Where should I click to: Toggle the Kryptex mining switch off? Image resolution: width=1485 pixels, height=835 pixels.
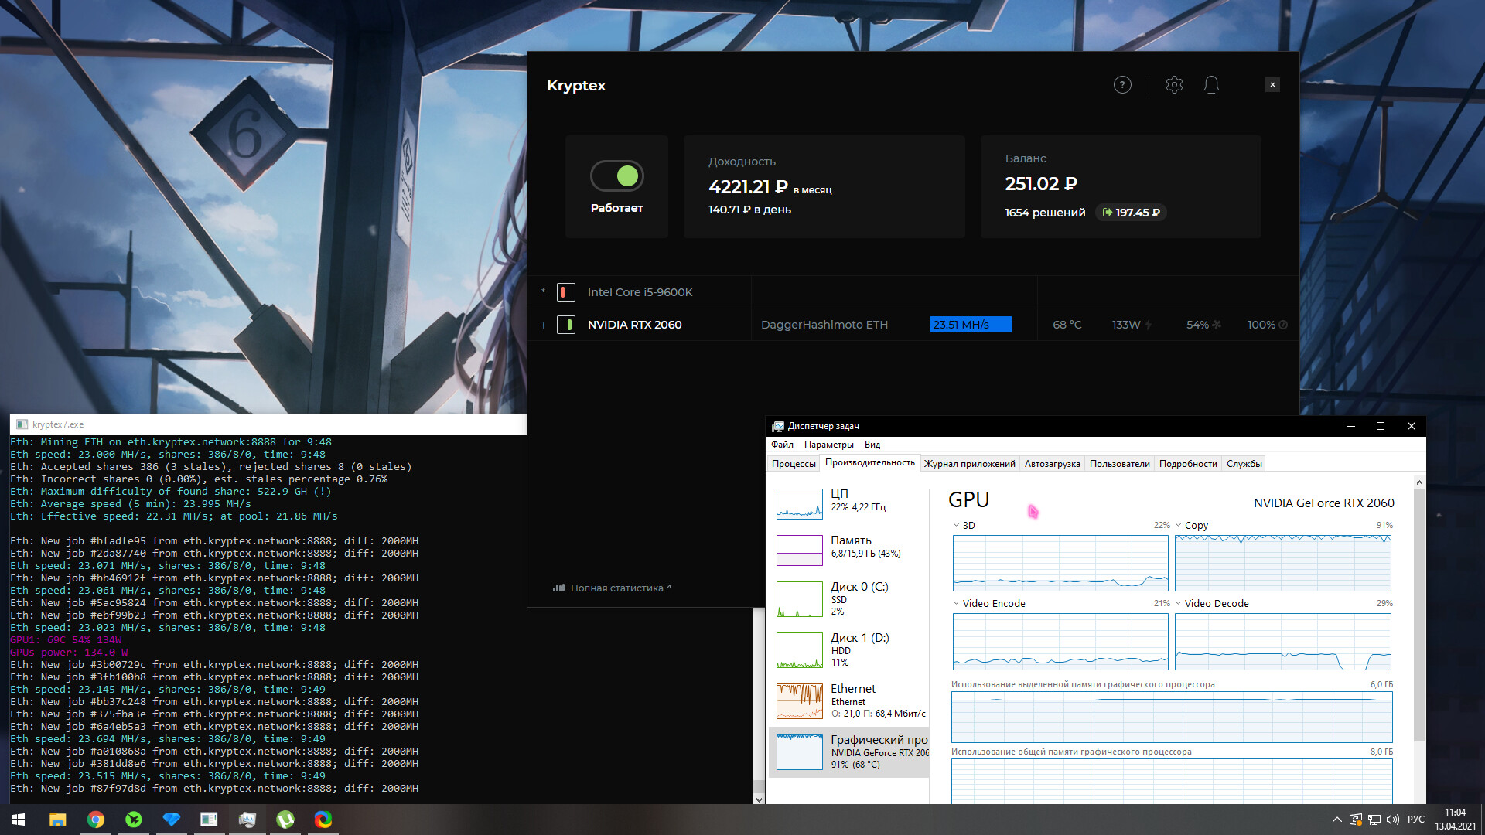coord(617,176)
